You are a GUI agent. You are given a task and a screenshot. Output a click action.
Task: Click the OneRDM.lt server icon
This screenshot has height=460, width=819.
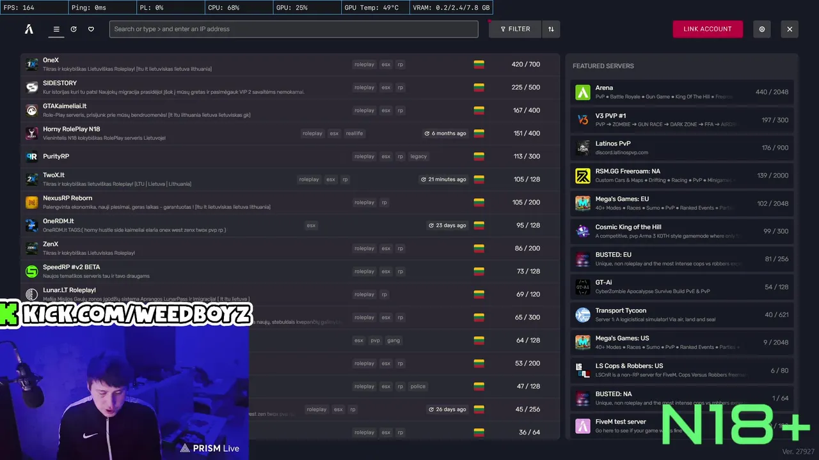point(31,225)
